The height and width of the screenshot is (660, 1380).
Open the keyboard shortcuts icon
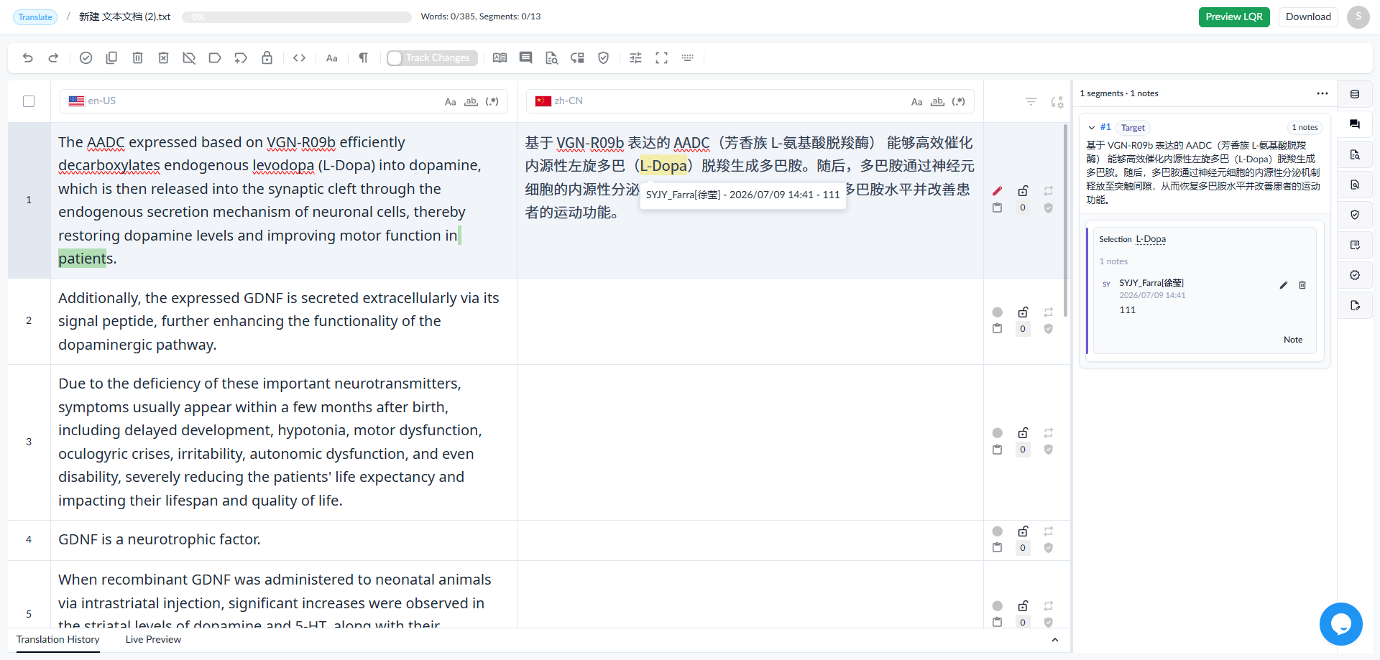click(688, 58)
